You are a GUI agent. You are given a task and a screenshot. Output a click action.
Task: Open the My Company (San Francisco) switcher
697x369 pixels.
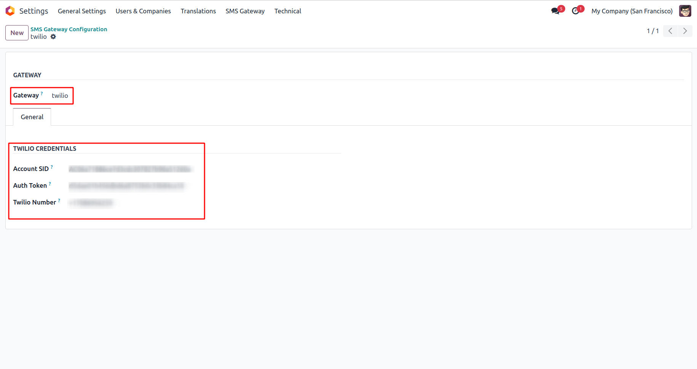coord(632,11)
